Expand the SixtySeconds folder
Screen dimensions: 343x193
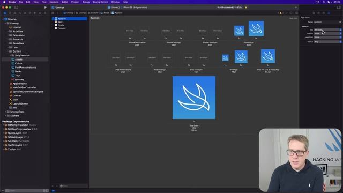[x=10, y=55]
